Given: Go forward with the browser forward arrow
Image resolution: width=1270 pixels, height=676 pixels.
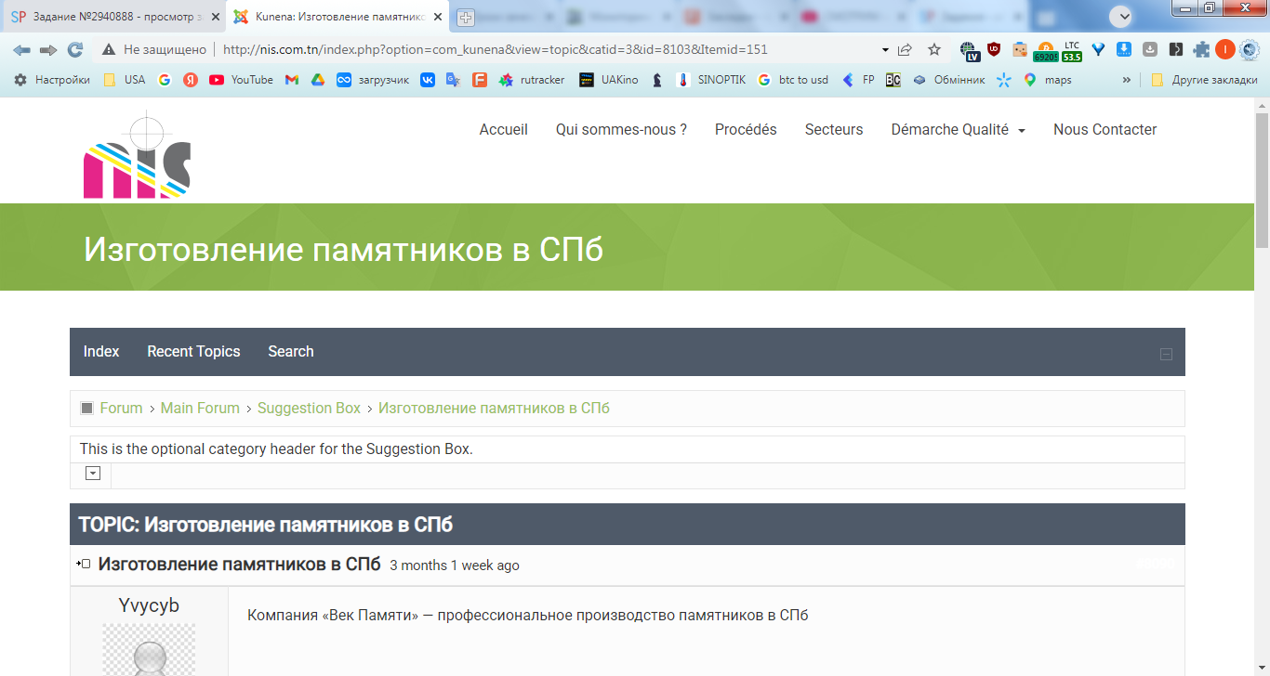Looking at the screenshot, I should (x=48, y=49).
